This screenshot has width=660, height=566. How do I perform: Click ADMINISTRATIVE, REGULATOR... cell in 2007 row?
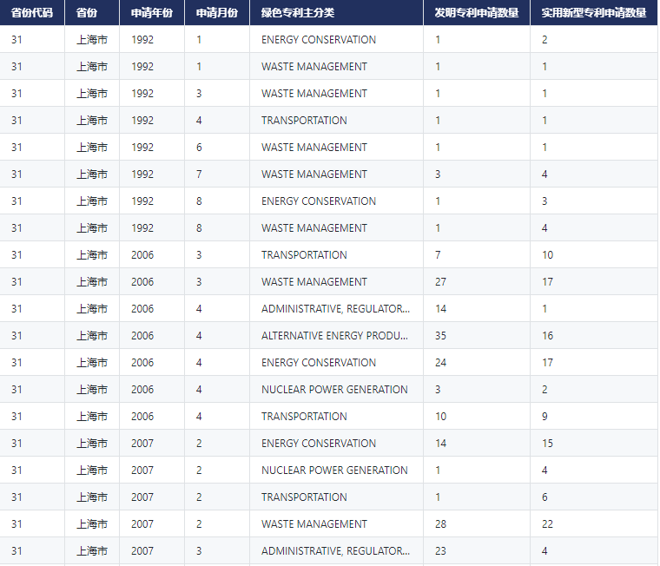tap(336, 551)
